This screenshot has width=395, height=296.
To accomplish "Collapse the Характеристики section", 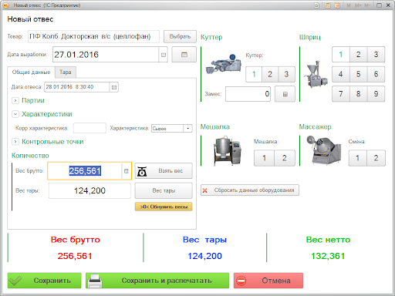I will tap(15, 114).
